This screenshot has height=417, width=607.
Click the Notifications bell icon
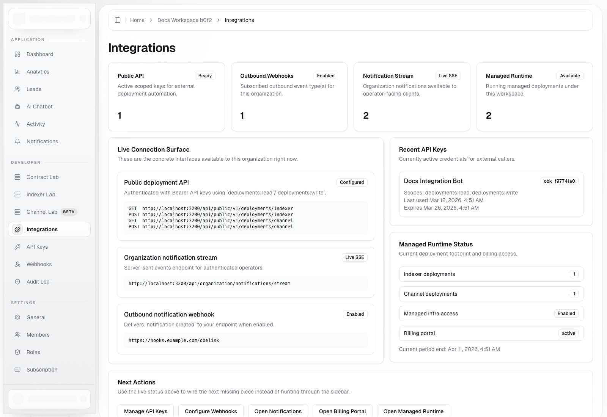tap(17, 141)
